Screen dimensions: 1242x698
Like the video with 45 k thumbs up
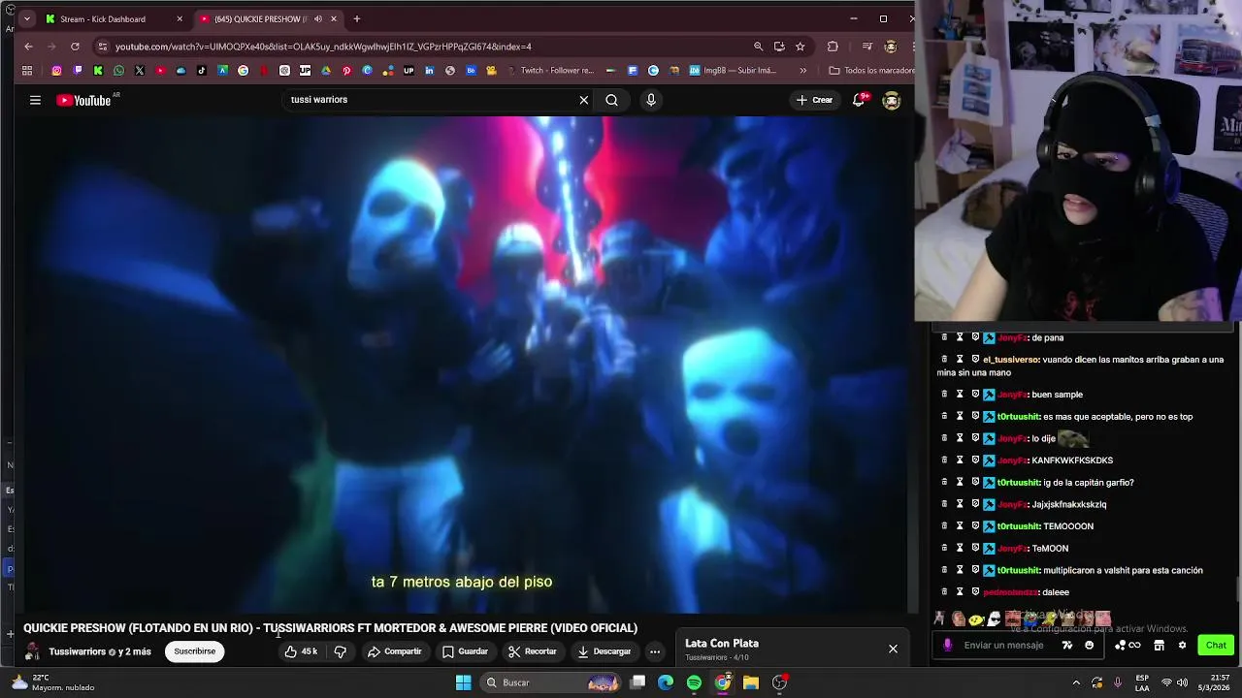[x=301, y=651]
